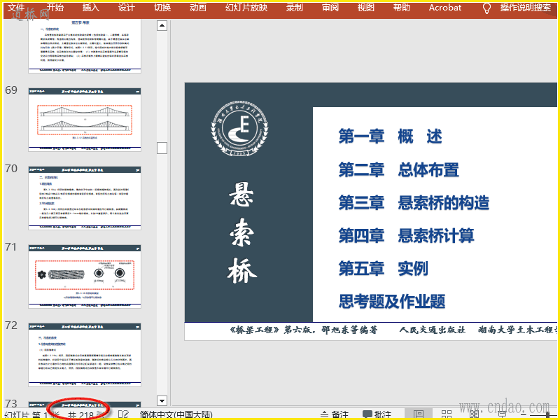Toggle the 备注 notes pane
Screen dimensions: 560x420
click(334, 414)
